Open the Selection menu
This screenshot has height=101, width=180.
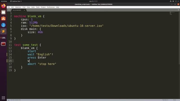point(18,7)
